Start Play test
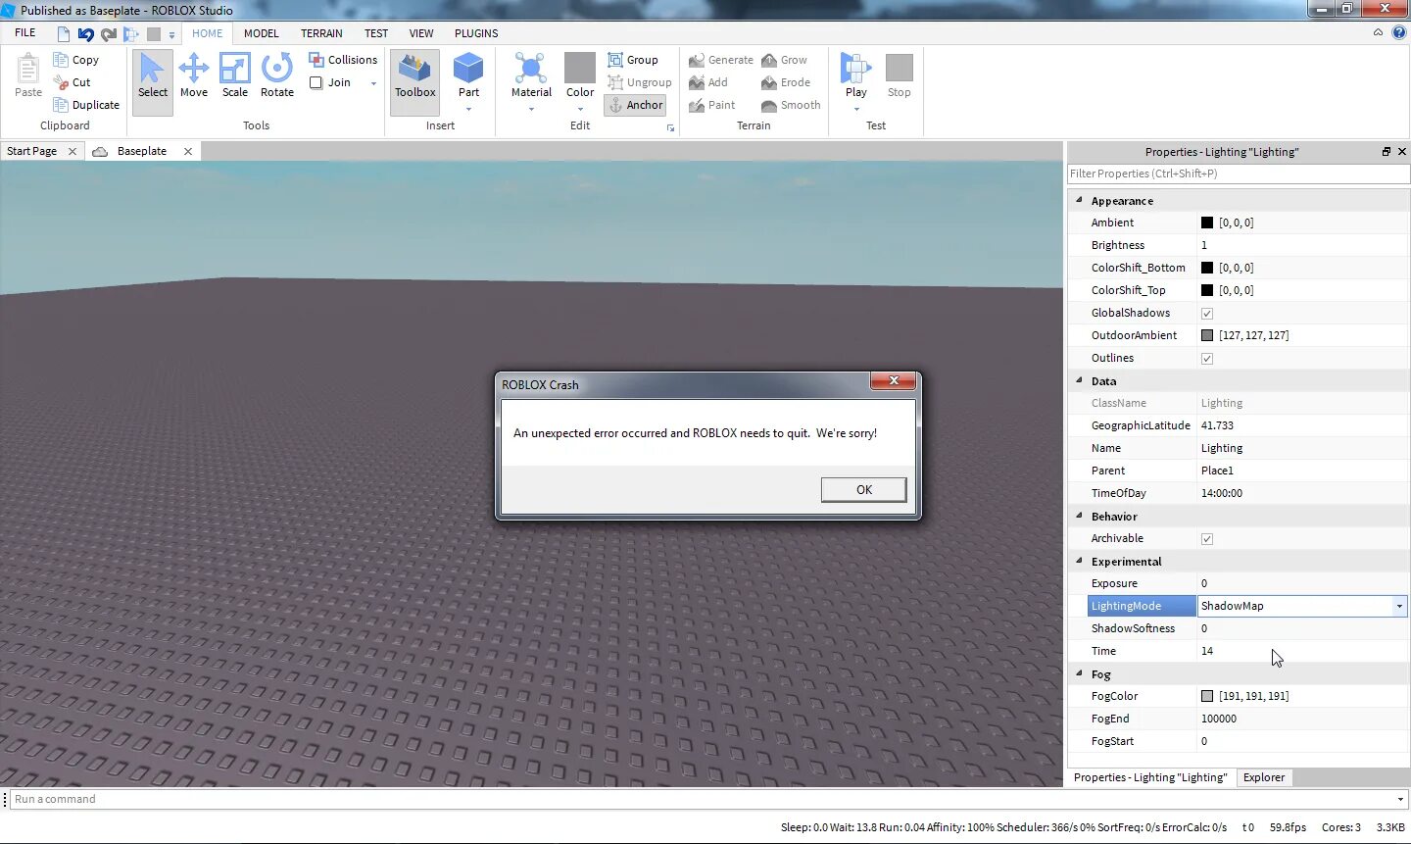The image size is (1411, 844). pyautogui.click(x=855, y=75)
